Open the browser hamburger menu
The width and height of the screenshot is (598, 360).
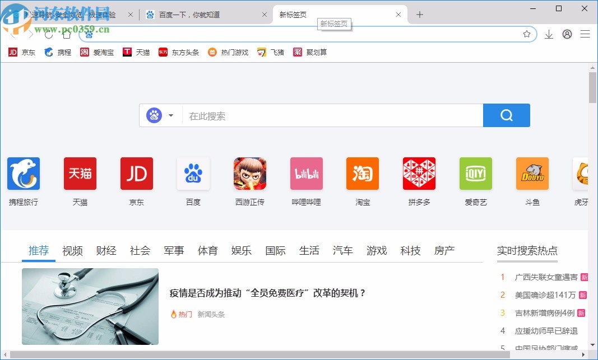[585, 34]
